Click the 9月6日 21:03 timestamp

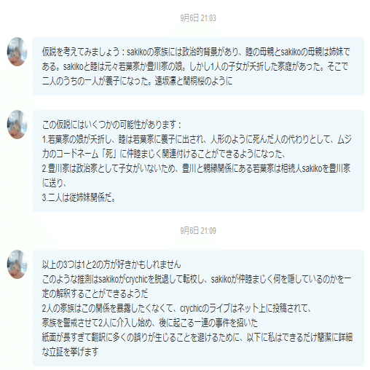click(198, 18)
